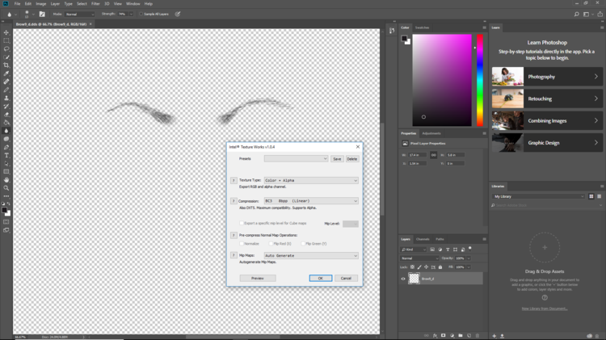The height and width of the screenshot is (340, 606).
Task: Toggle the layer filter switch
Action: click(x=470, y=249)
